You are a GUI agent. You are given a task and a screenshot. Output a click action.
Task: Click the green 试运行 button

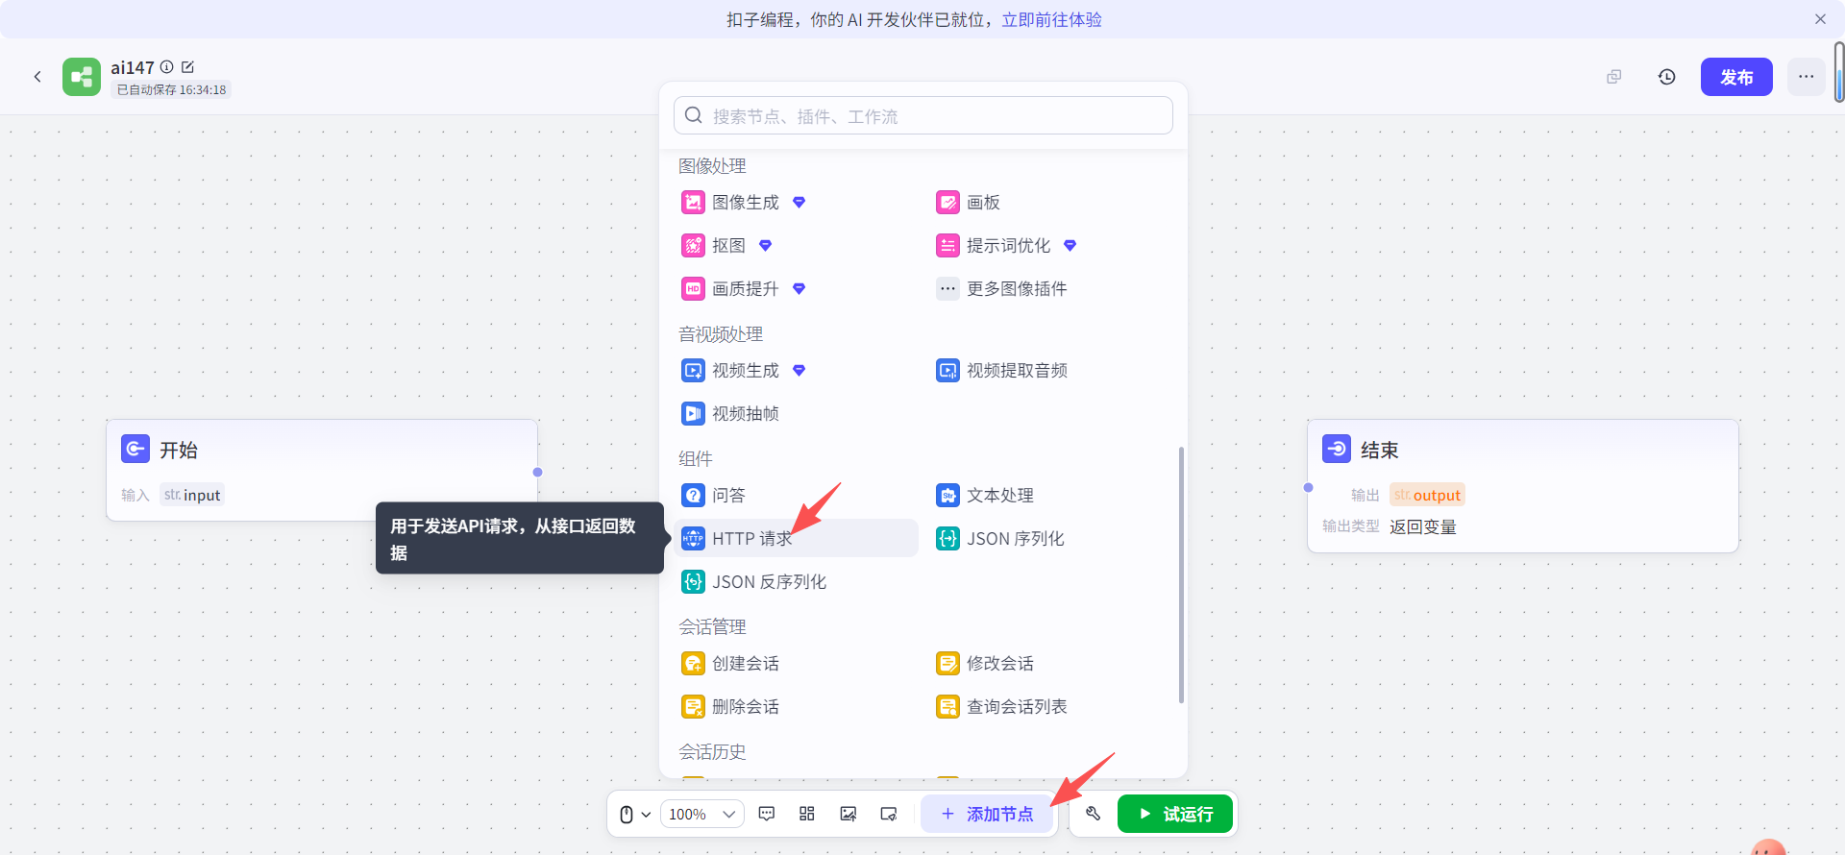click(1175, 815)
